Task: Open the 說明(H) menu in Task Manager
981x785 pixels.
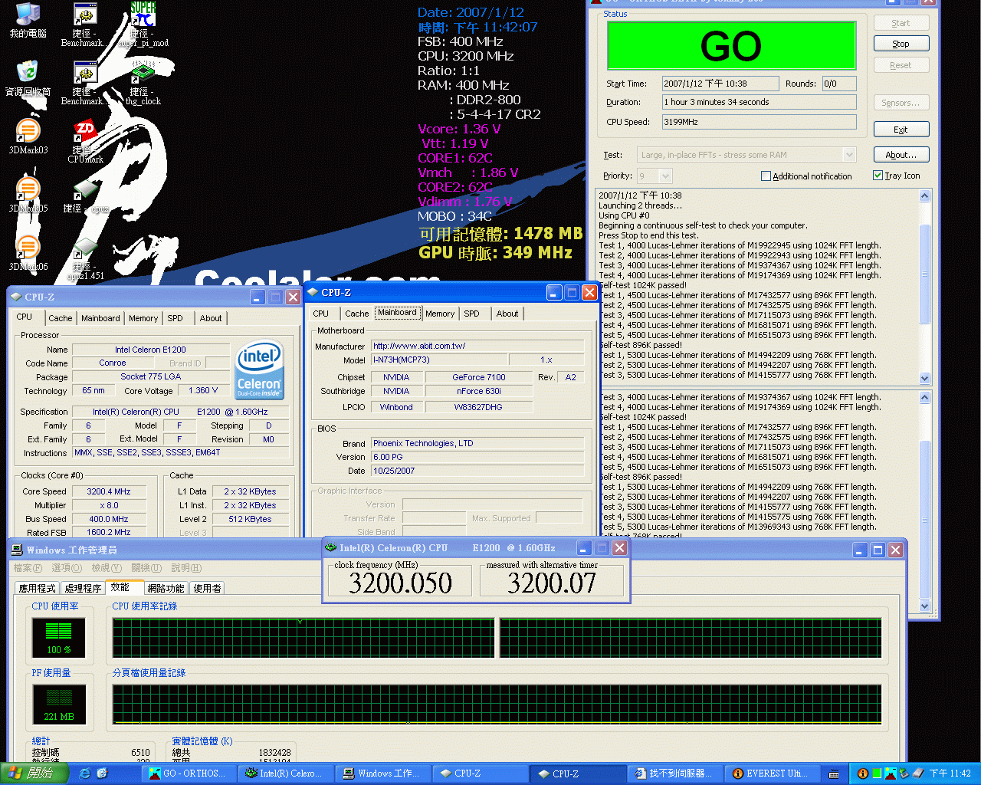Action: [x=186, y=568]
